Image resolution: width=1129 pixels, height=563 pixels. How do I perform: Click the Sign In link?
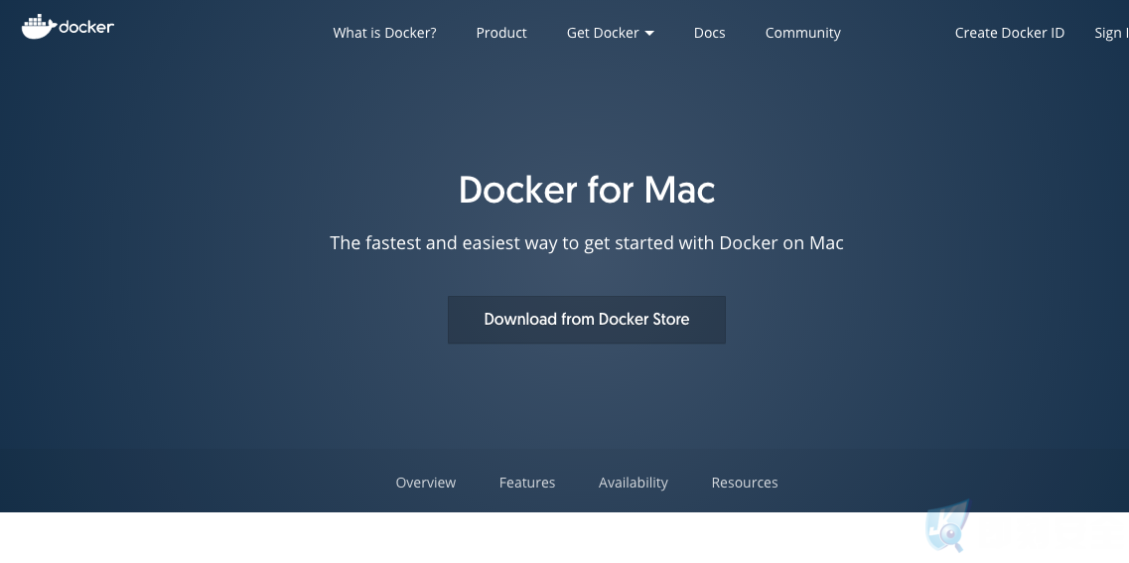(x=1111, y=33)
